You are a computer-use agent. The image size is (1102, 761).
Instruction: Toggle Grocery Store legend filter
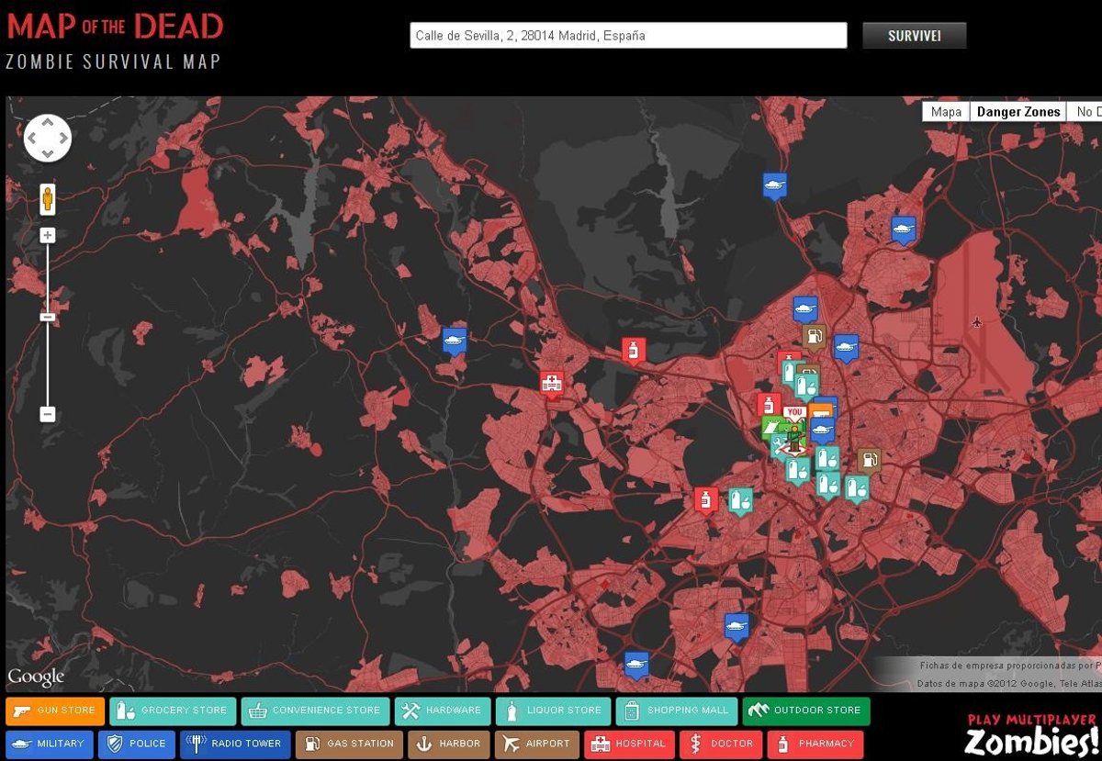[173, 711]
